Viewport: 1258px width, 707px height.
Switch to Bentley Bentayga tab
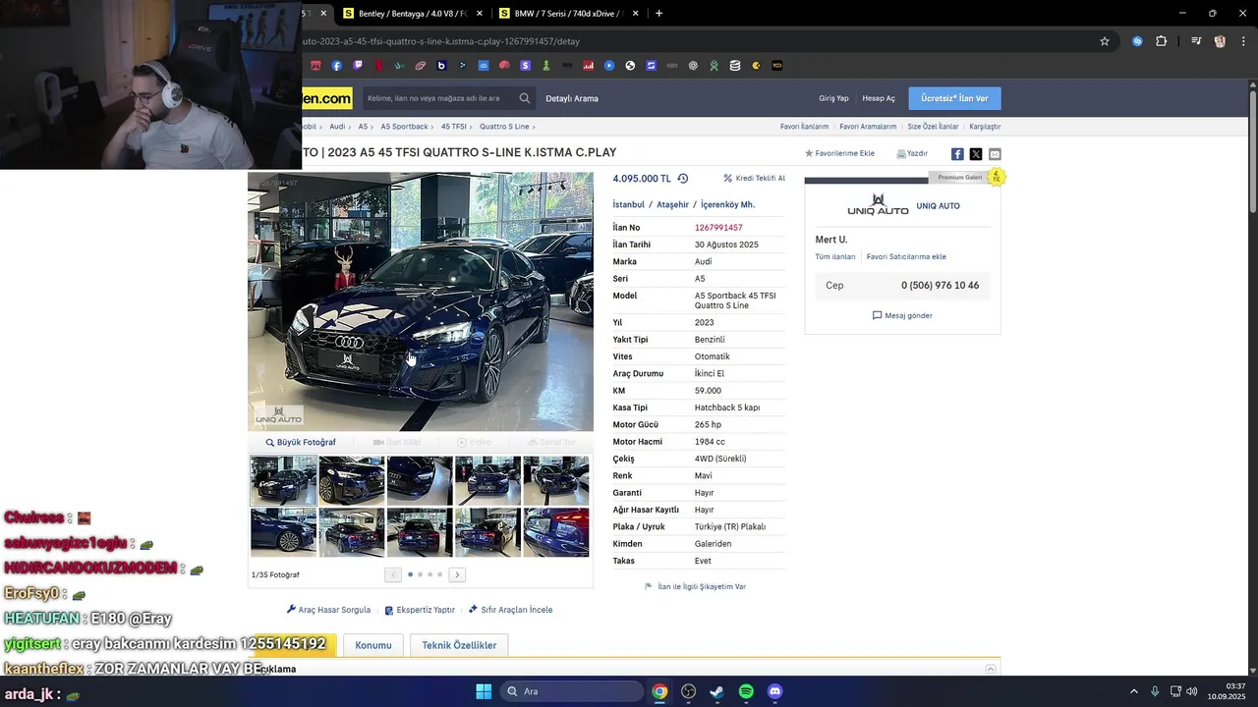(413, 14)
